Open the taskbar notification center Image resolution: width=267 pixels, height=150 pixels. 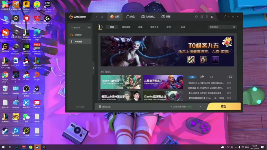pos(262,147)
